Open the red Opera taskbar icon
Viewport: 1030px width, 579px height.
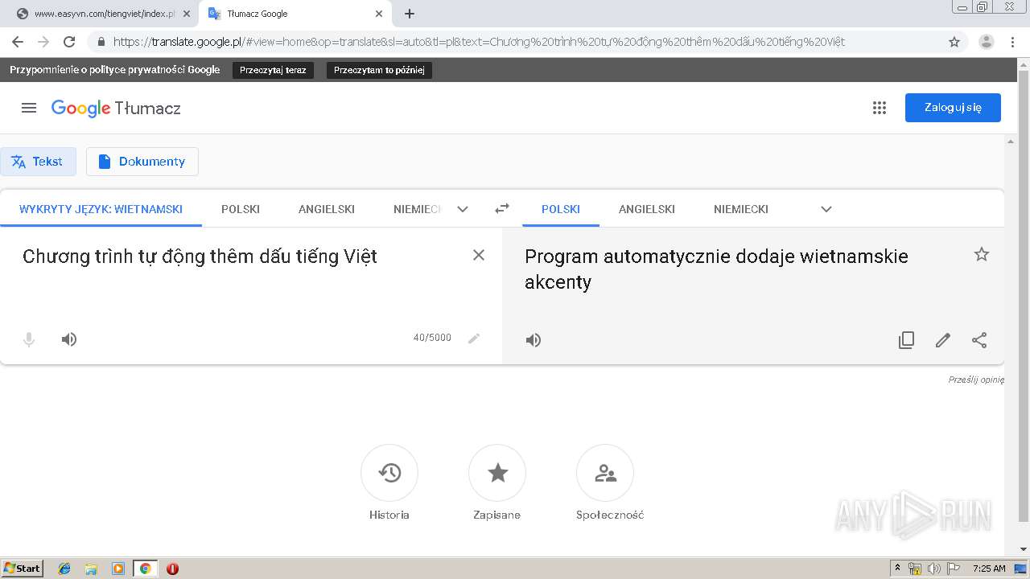[x=172, y=569]
